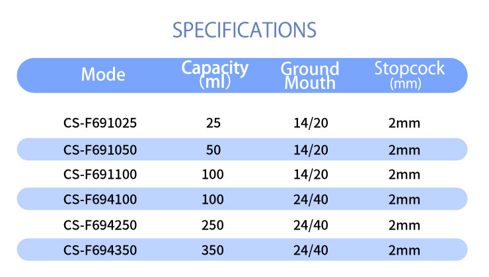Click the CS-F694100 model cell
Screen dimensions: 489x277
point(100,200)
